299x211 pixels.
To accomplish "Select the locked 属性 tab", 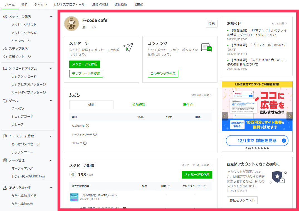I will (188, 105).
